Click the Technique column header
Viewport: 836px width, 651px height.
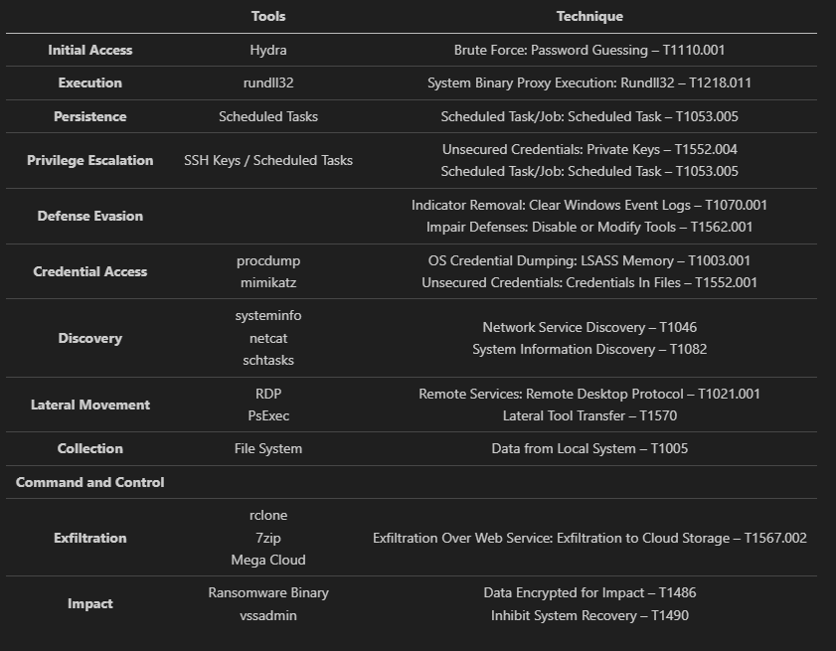[589, 17]
